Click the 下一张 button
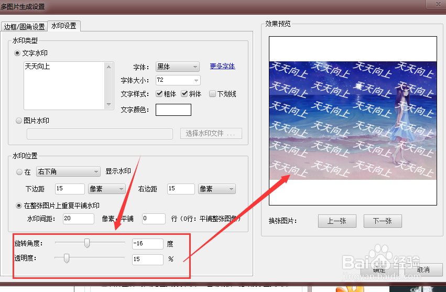Viewport: 446px width, 292px height. [383, 221]
